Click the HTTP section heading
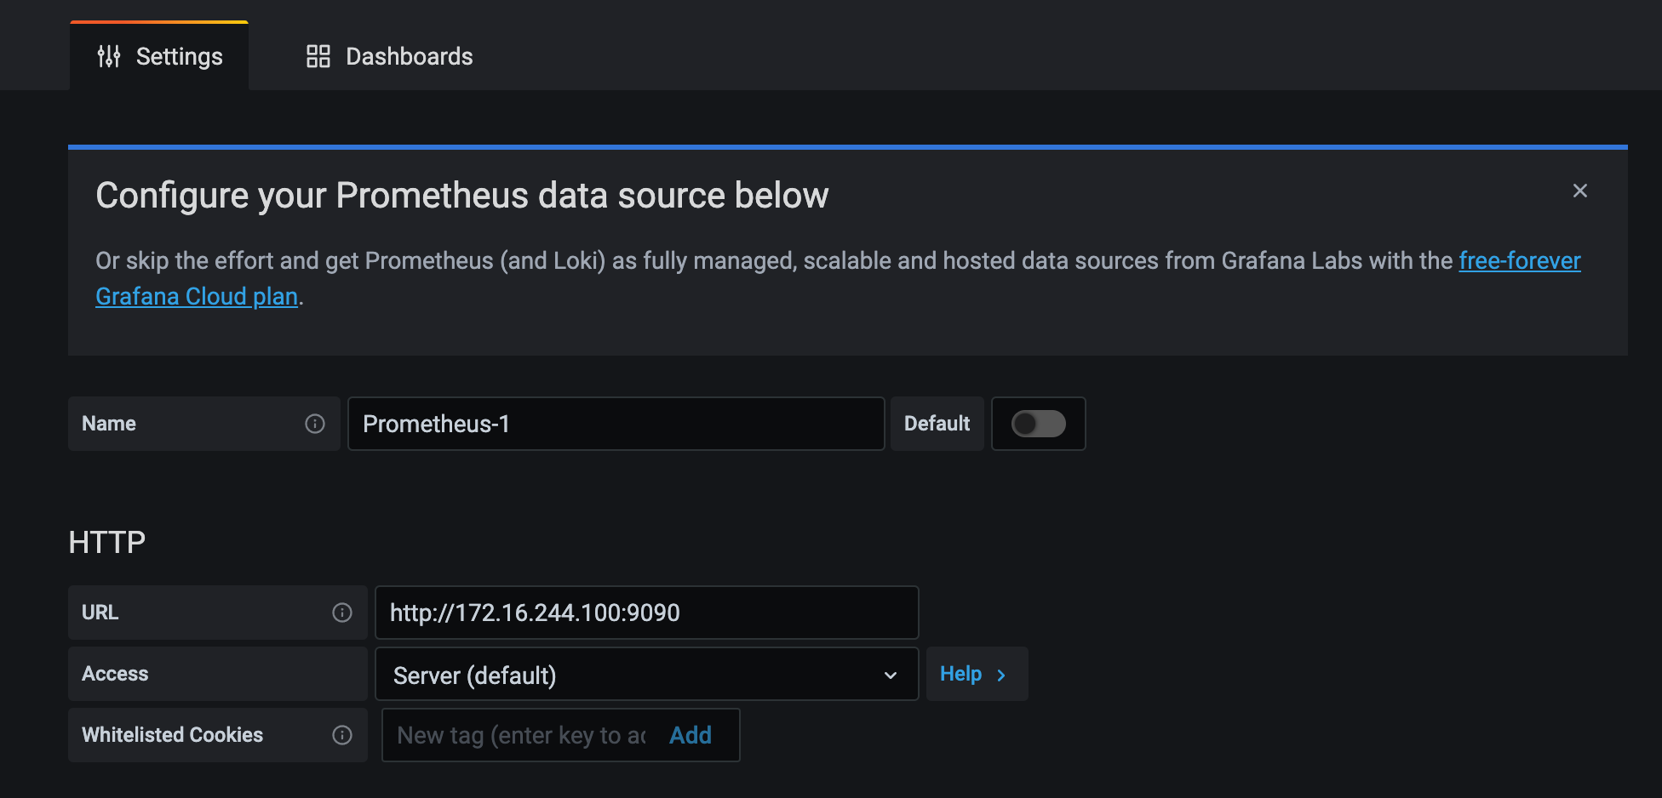The height and width of the screenshot is (798, 1662). (x=107, y=542)
